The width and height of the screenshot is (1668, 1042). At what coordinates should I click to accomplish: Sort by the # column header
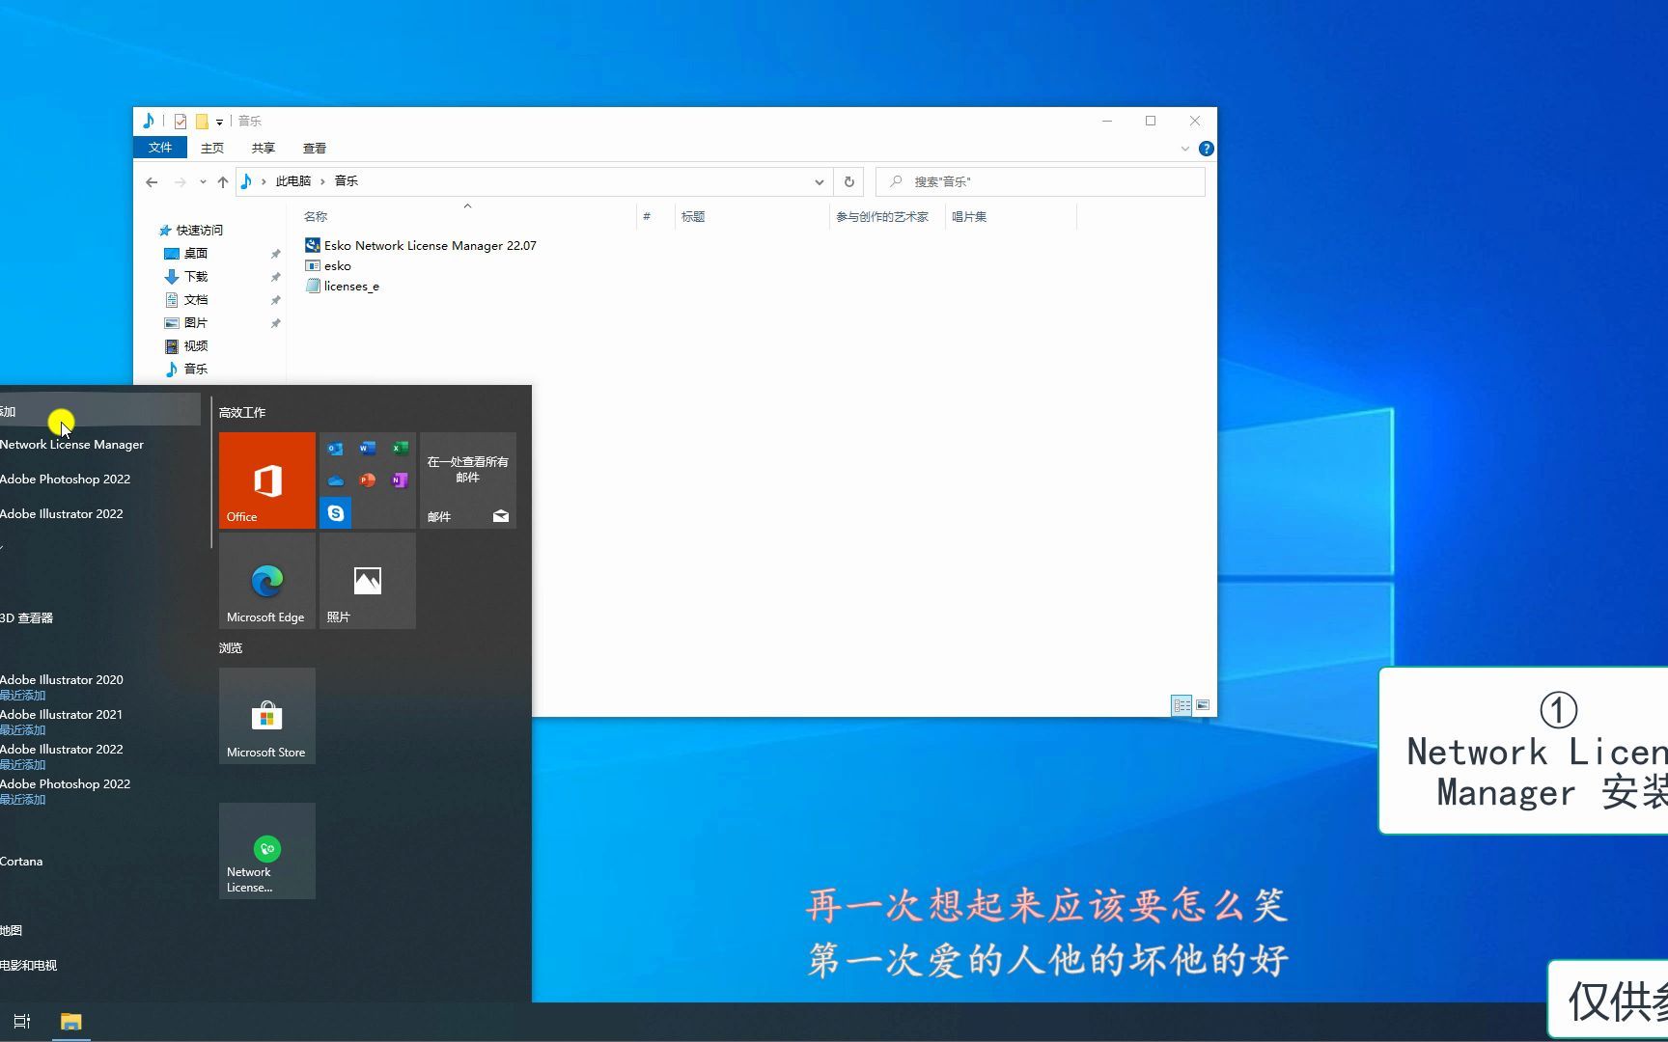(655, 217)
